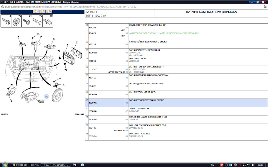This screenshot has height=167, width=268.
Task: Switch to 307 - T5F 1 19G21A taskbar window
Action: (56, 165)
